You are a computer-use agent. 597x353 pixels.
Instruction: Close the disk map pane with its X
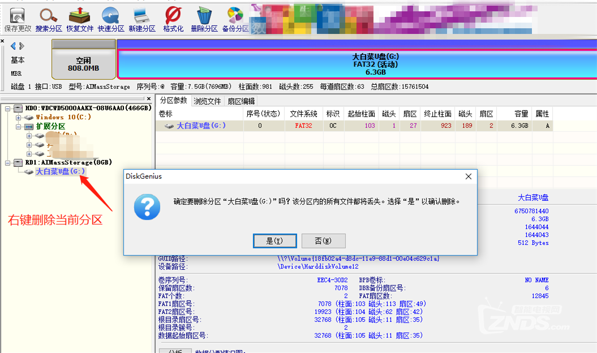pos(2,41)
